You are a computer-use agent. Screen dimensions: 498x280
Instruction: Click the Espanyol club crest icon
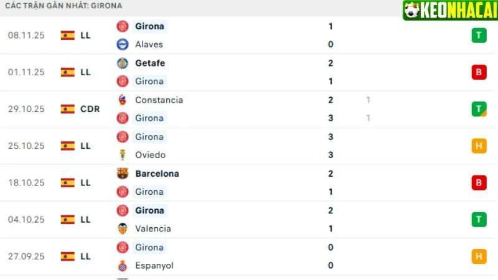[123, 266]
